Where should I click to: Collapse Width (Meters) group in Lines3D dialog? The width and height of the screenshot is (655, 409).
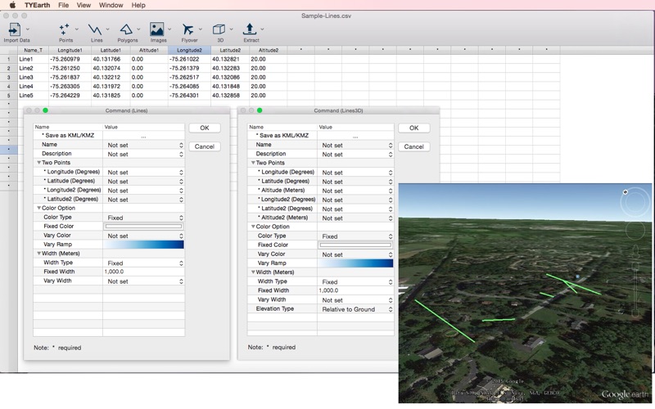point(253,272)
